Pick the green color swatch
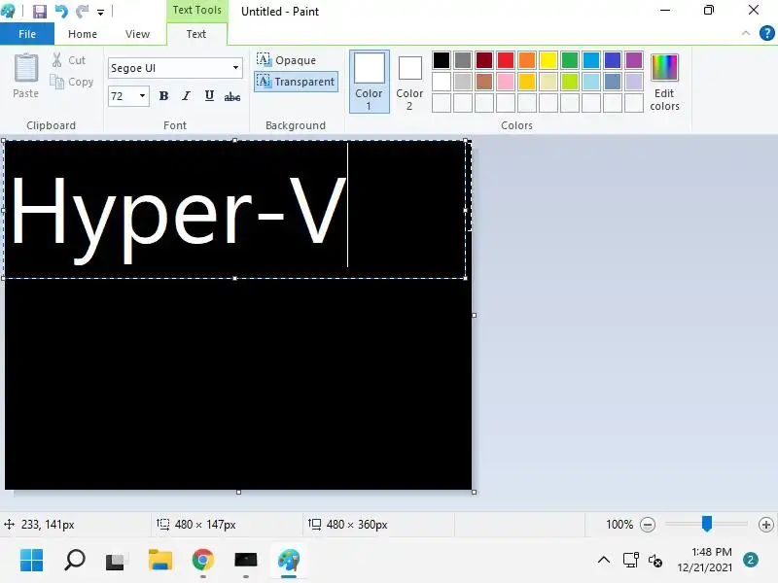Viewport: 778px width, 583px height. [x=570, y=60]
